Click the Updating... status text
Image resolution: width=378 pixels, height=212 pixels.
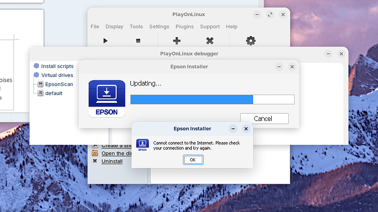click(146, 84)
